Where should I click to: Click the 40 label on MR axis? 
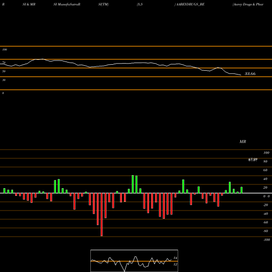click(x=265, y=179)
